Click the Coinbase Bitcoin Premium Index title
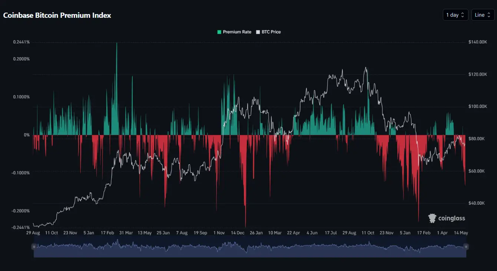Screen dimensions: 497x271 [57, 15]
